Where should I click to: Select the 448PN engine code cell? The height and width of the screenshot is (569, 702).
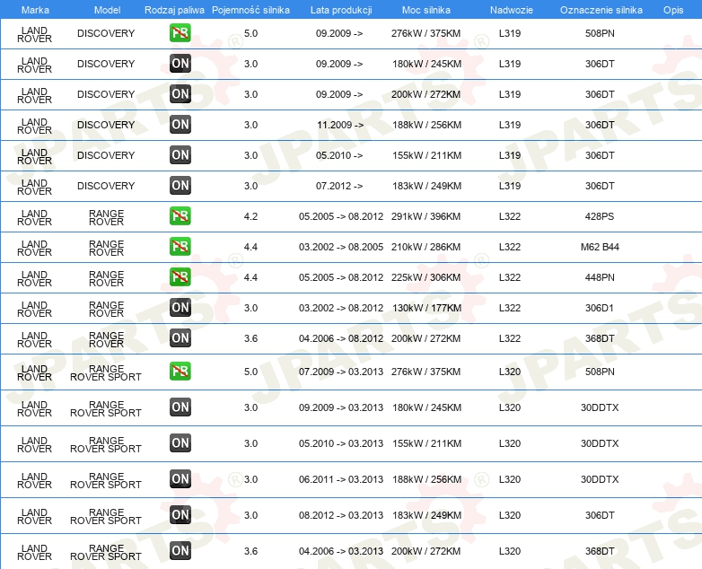tap(600, 277)
